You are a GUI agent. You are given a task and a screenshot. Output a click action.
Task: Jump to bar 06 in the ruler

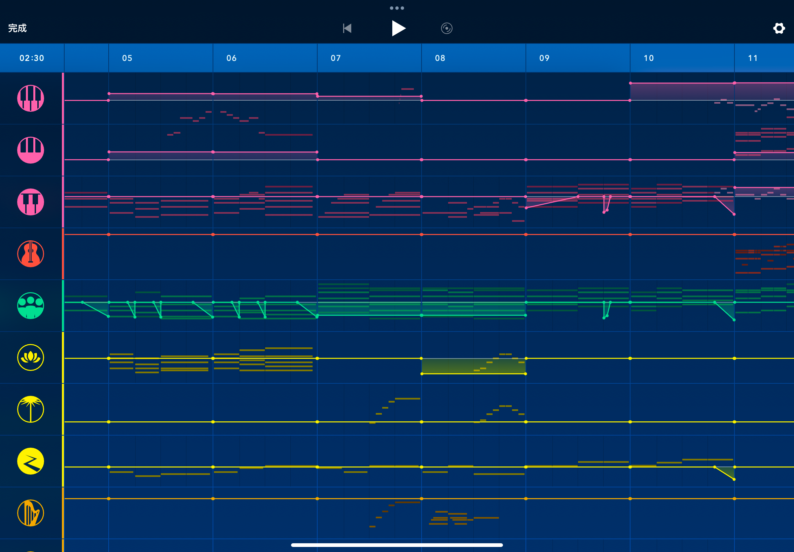pyautogui.click(x=231, y=58)
